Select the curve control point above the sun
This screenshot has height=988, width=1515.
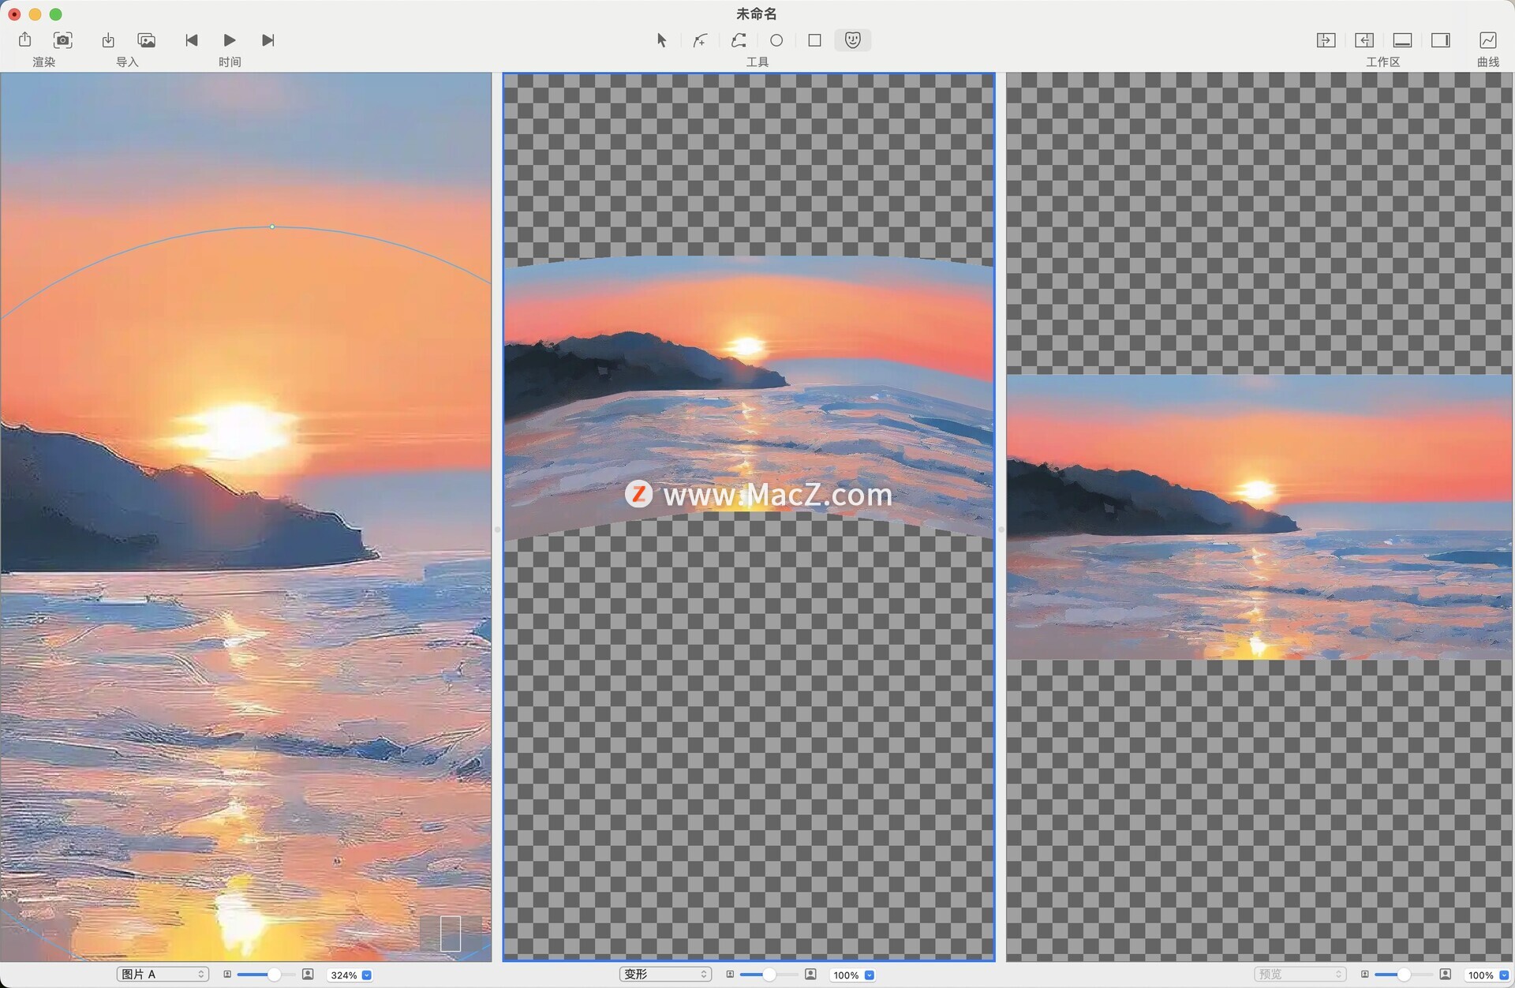pos(272,226)
